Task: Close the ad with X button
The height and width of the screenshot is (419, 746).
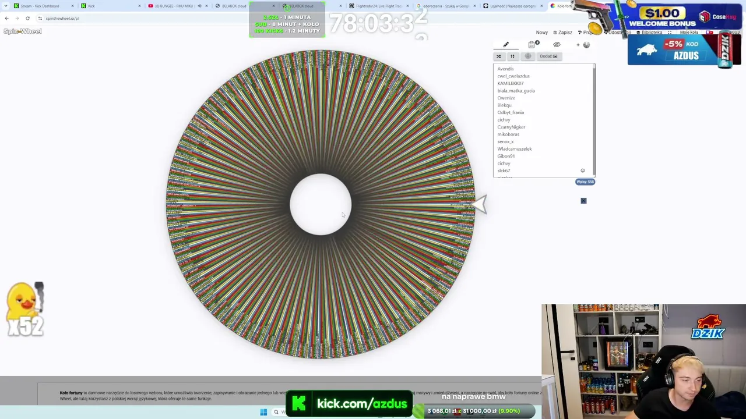Action: coord(583,201)
